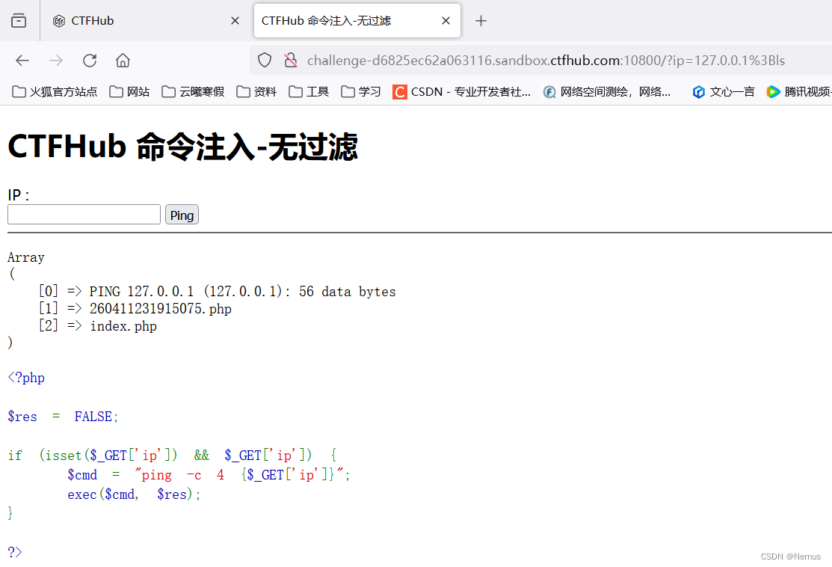Close the 命令注入-无过滤 tab
This screenshot has height=567, width=832.
pyautogui.click(x=446, y=21)
